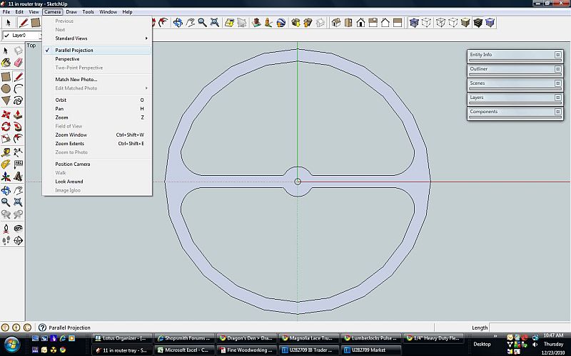
Task: Select the Freehand drawing tool
Action: click(19, 100)
